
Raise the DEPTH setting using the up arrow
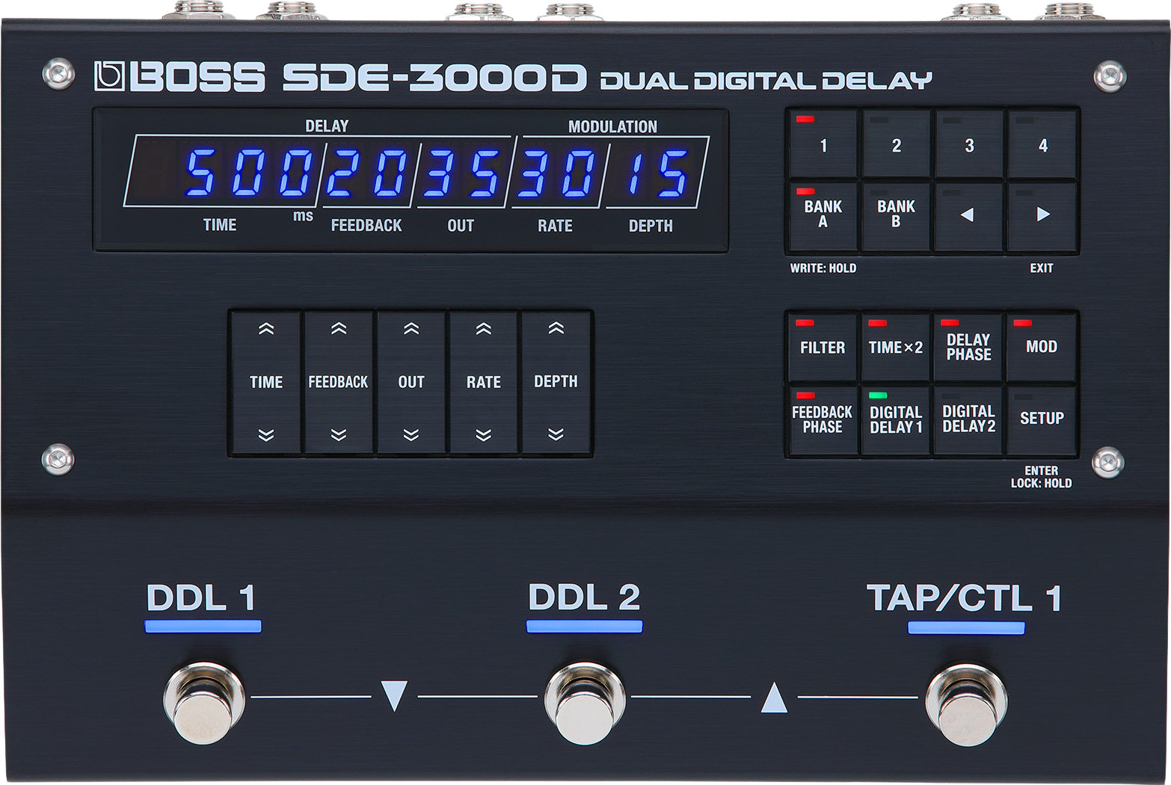[556, 327]
